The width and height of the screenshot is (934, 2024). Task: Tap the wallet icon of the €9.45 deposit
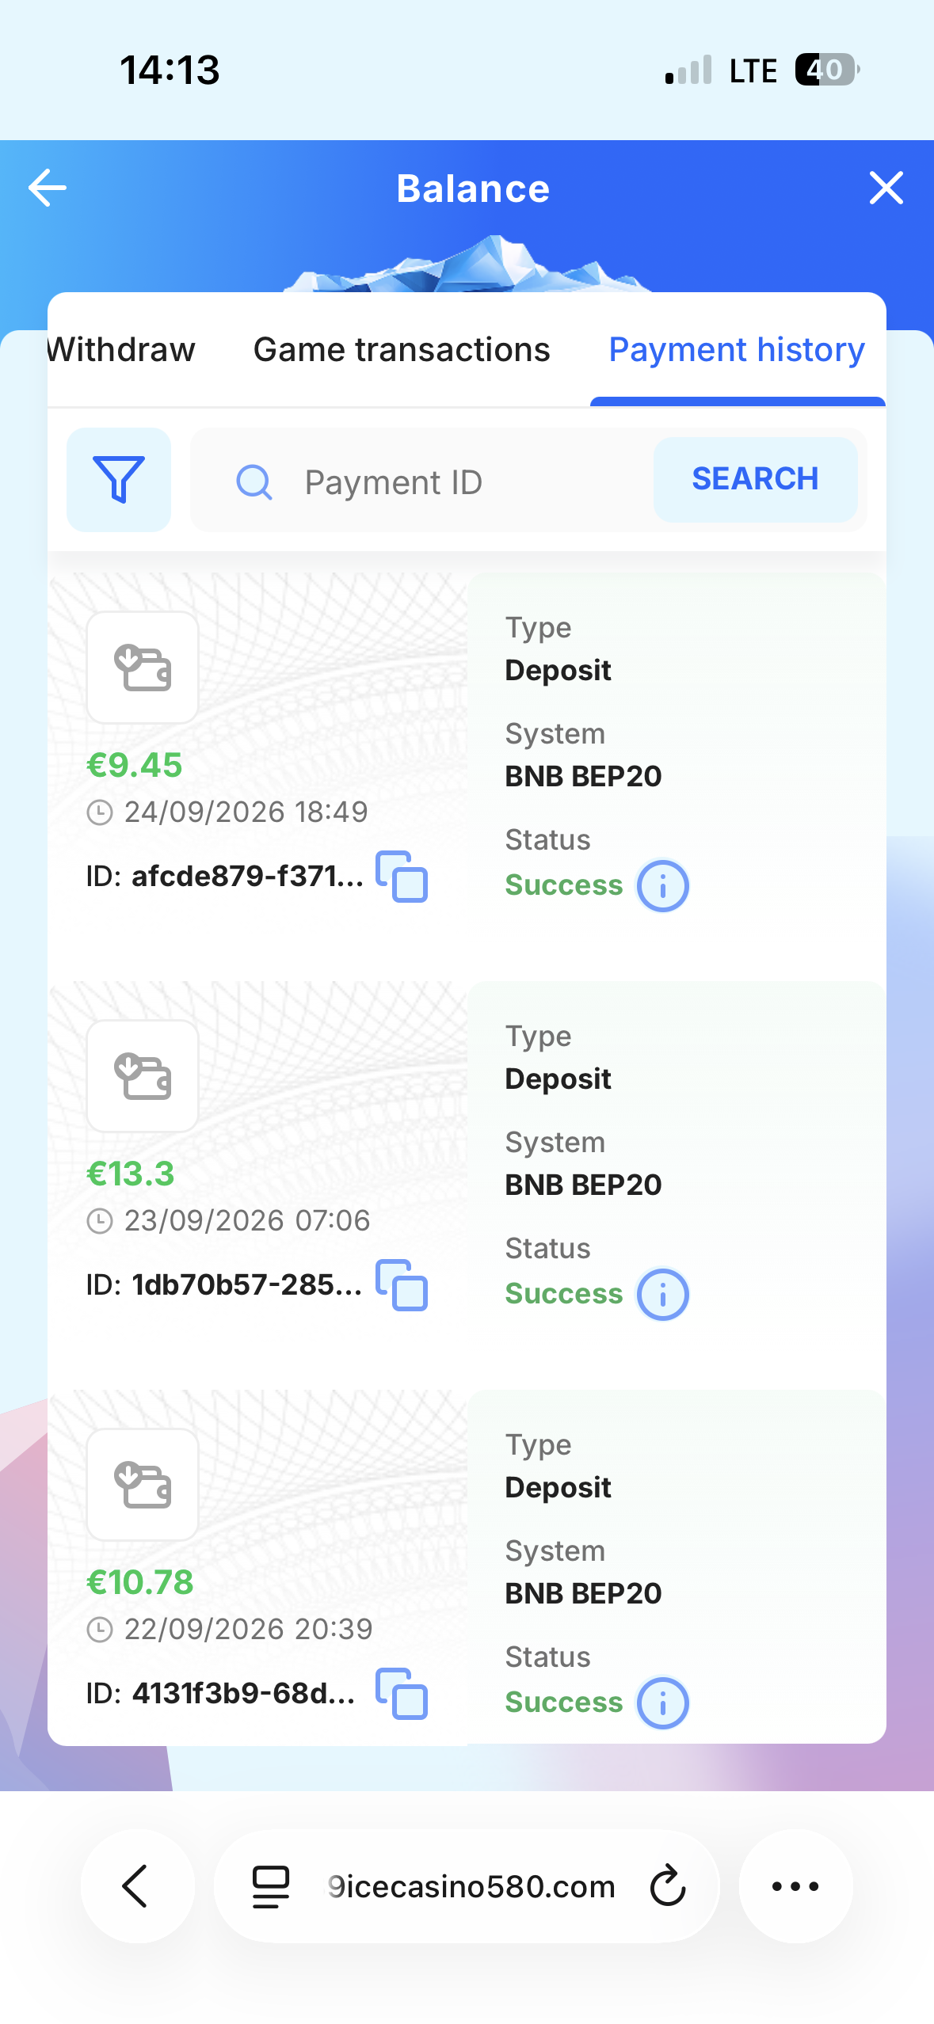143,668
